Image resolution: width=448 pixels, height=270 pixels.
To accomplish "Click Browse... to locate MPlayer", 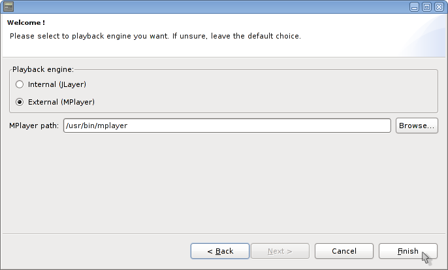I will 416,125.
